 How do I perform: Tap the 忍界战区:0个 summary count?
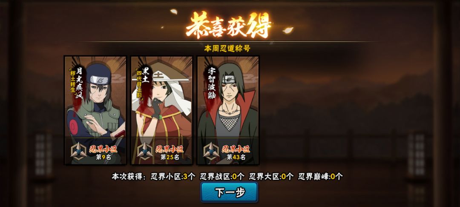[222, 176]
